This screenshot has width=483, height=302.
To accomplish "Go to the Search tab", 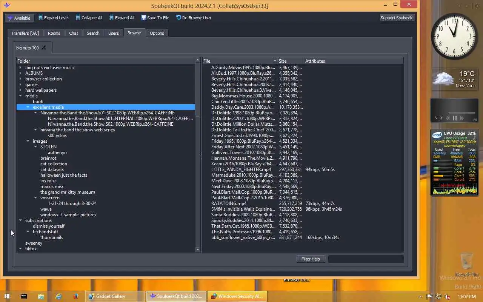I will pyautogui.click(x=93, y=33).
